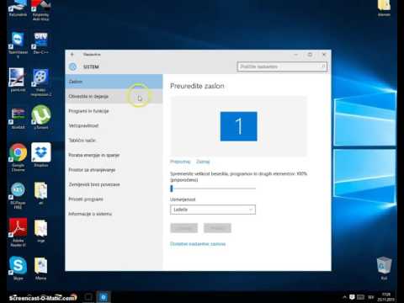Screen dimensions: 404x303
Task: Click the taskbar clock and date
Action: [x=385, y=297]
